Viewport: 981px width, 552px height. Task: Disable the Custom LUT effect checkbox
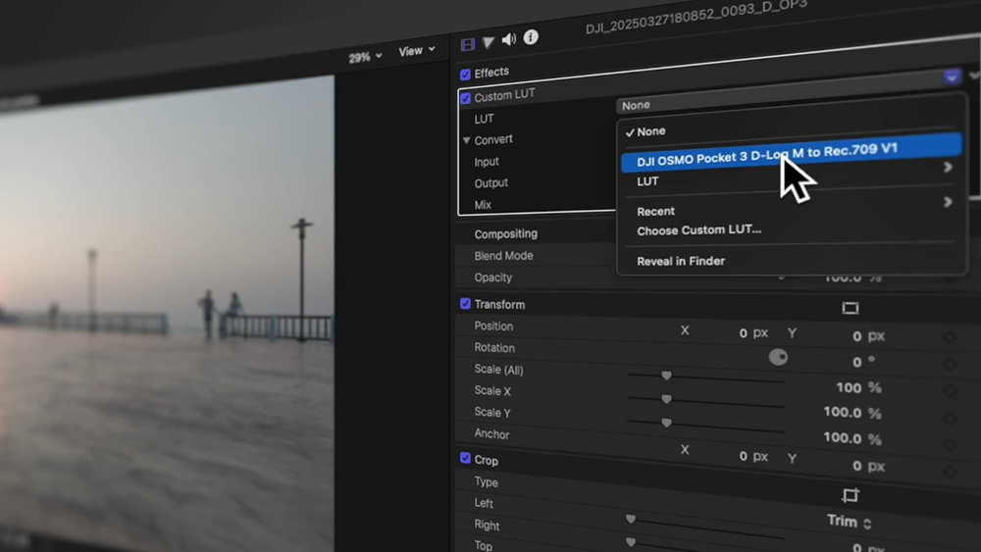click(x=465, y=98)
